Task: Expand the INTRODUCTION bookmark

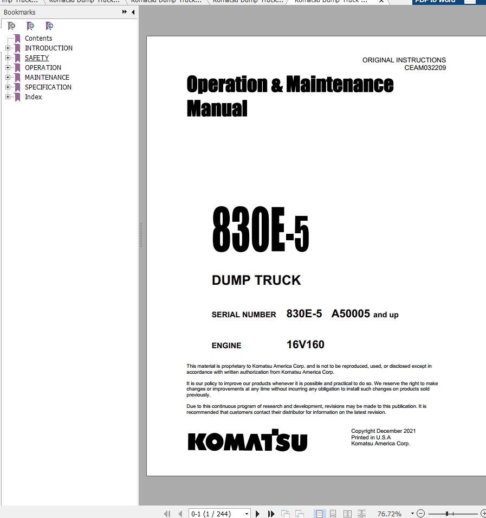Action: [8, 48]
